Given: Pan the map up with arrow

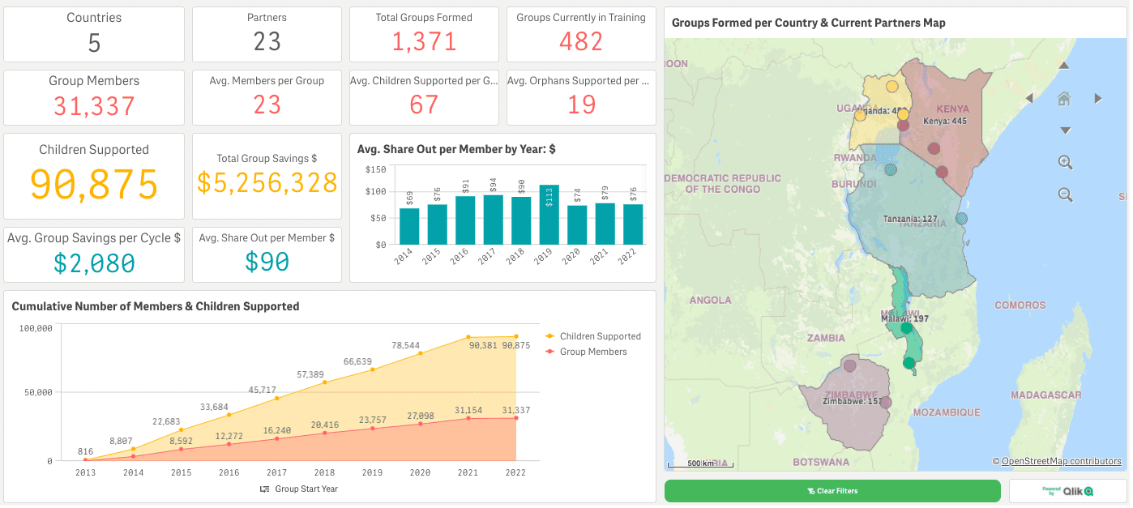Looking at the screenshot, I should click(1065, 66).
